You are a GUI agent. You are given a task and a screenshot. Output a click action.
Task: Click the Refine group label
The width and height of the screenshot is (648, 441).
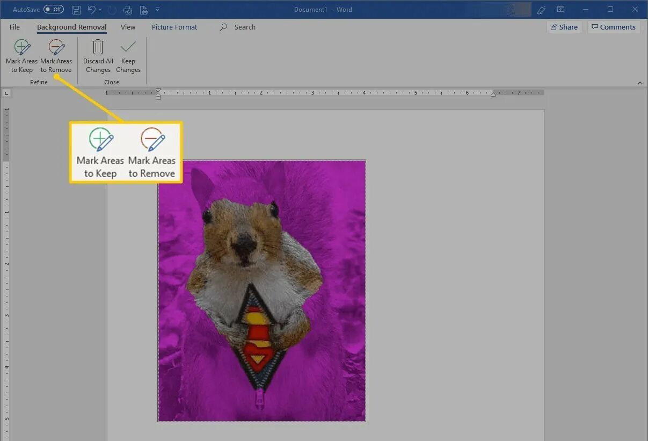pyautogui.click(x=39, y=82)
